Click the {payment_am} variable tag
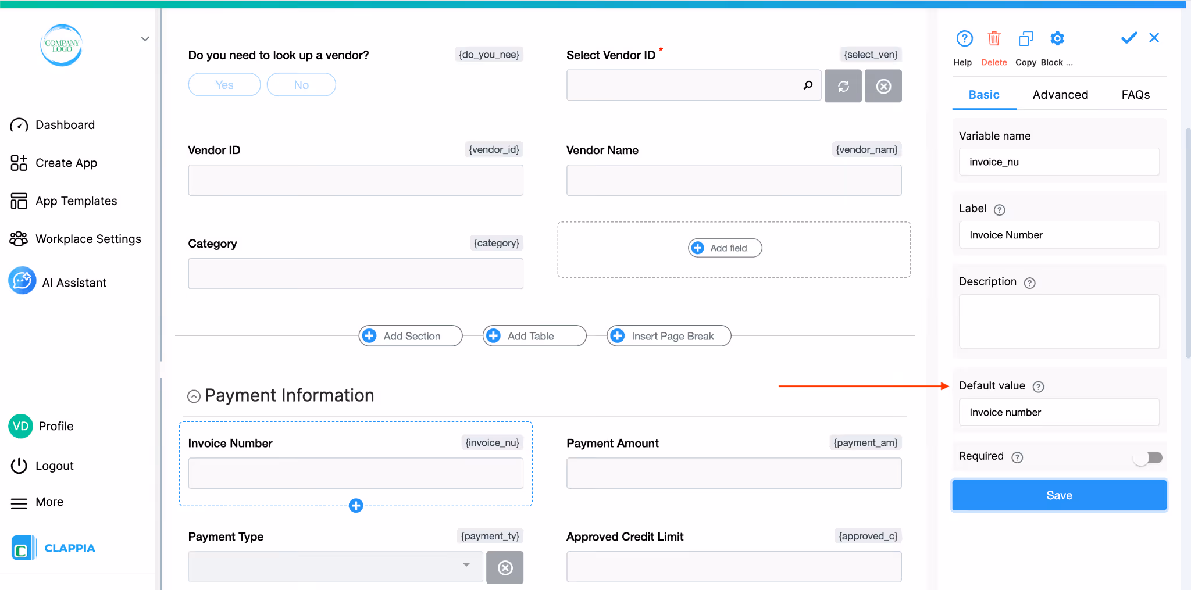The width and height of the screenshot is (1191, 590). pos(865,443)
